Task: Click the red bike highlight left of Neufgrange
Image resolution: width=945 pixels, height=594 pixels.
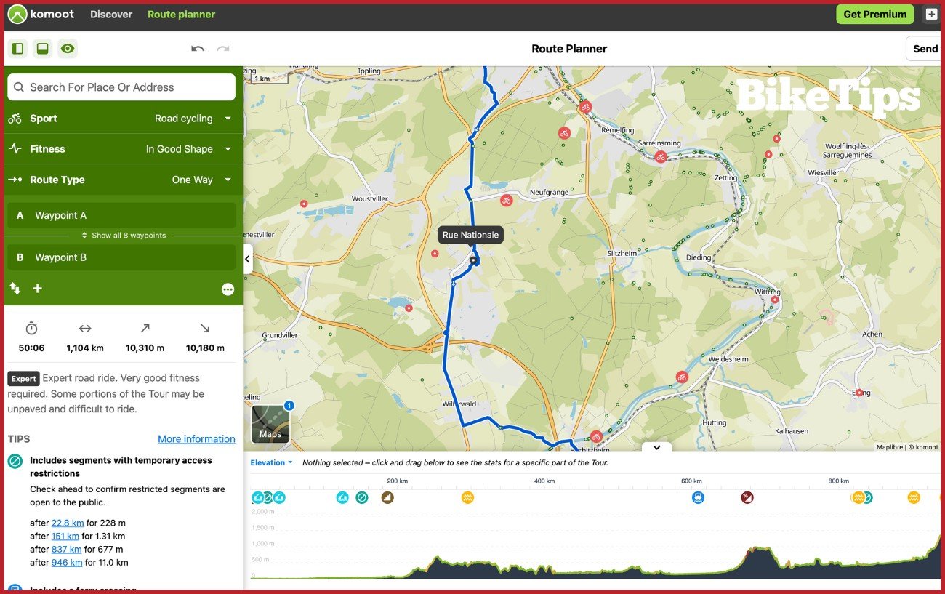Action: 507,200
